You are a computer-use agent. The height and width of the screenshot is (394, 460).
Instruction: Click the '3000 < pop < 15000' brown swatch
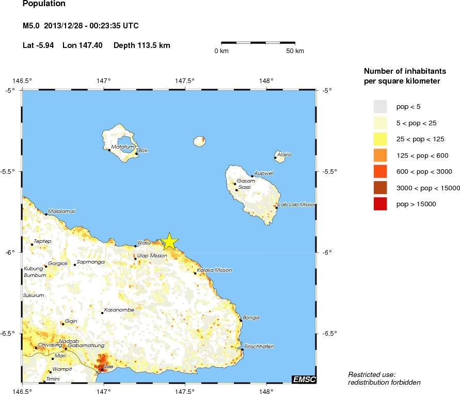(380, 188)
